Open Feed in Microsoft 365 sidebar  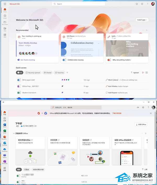tap(5, 29)
